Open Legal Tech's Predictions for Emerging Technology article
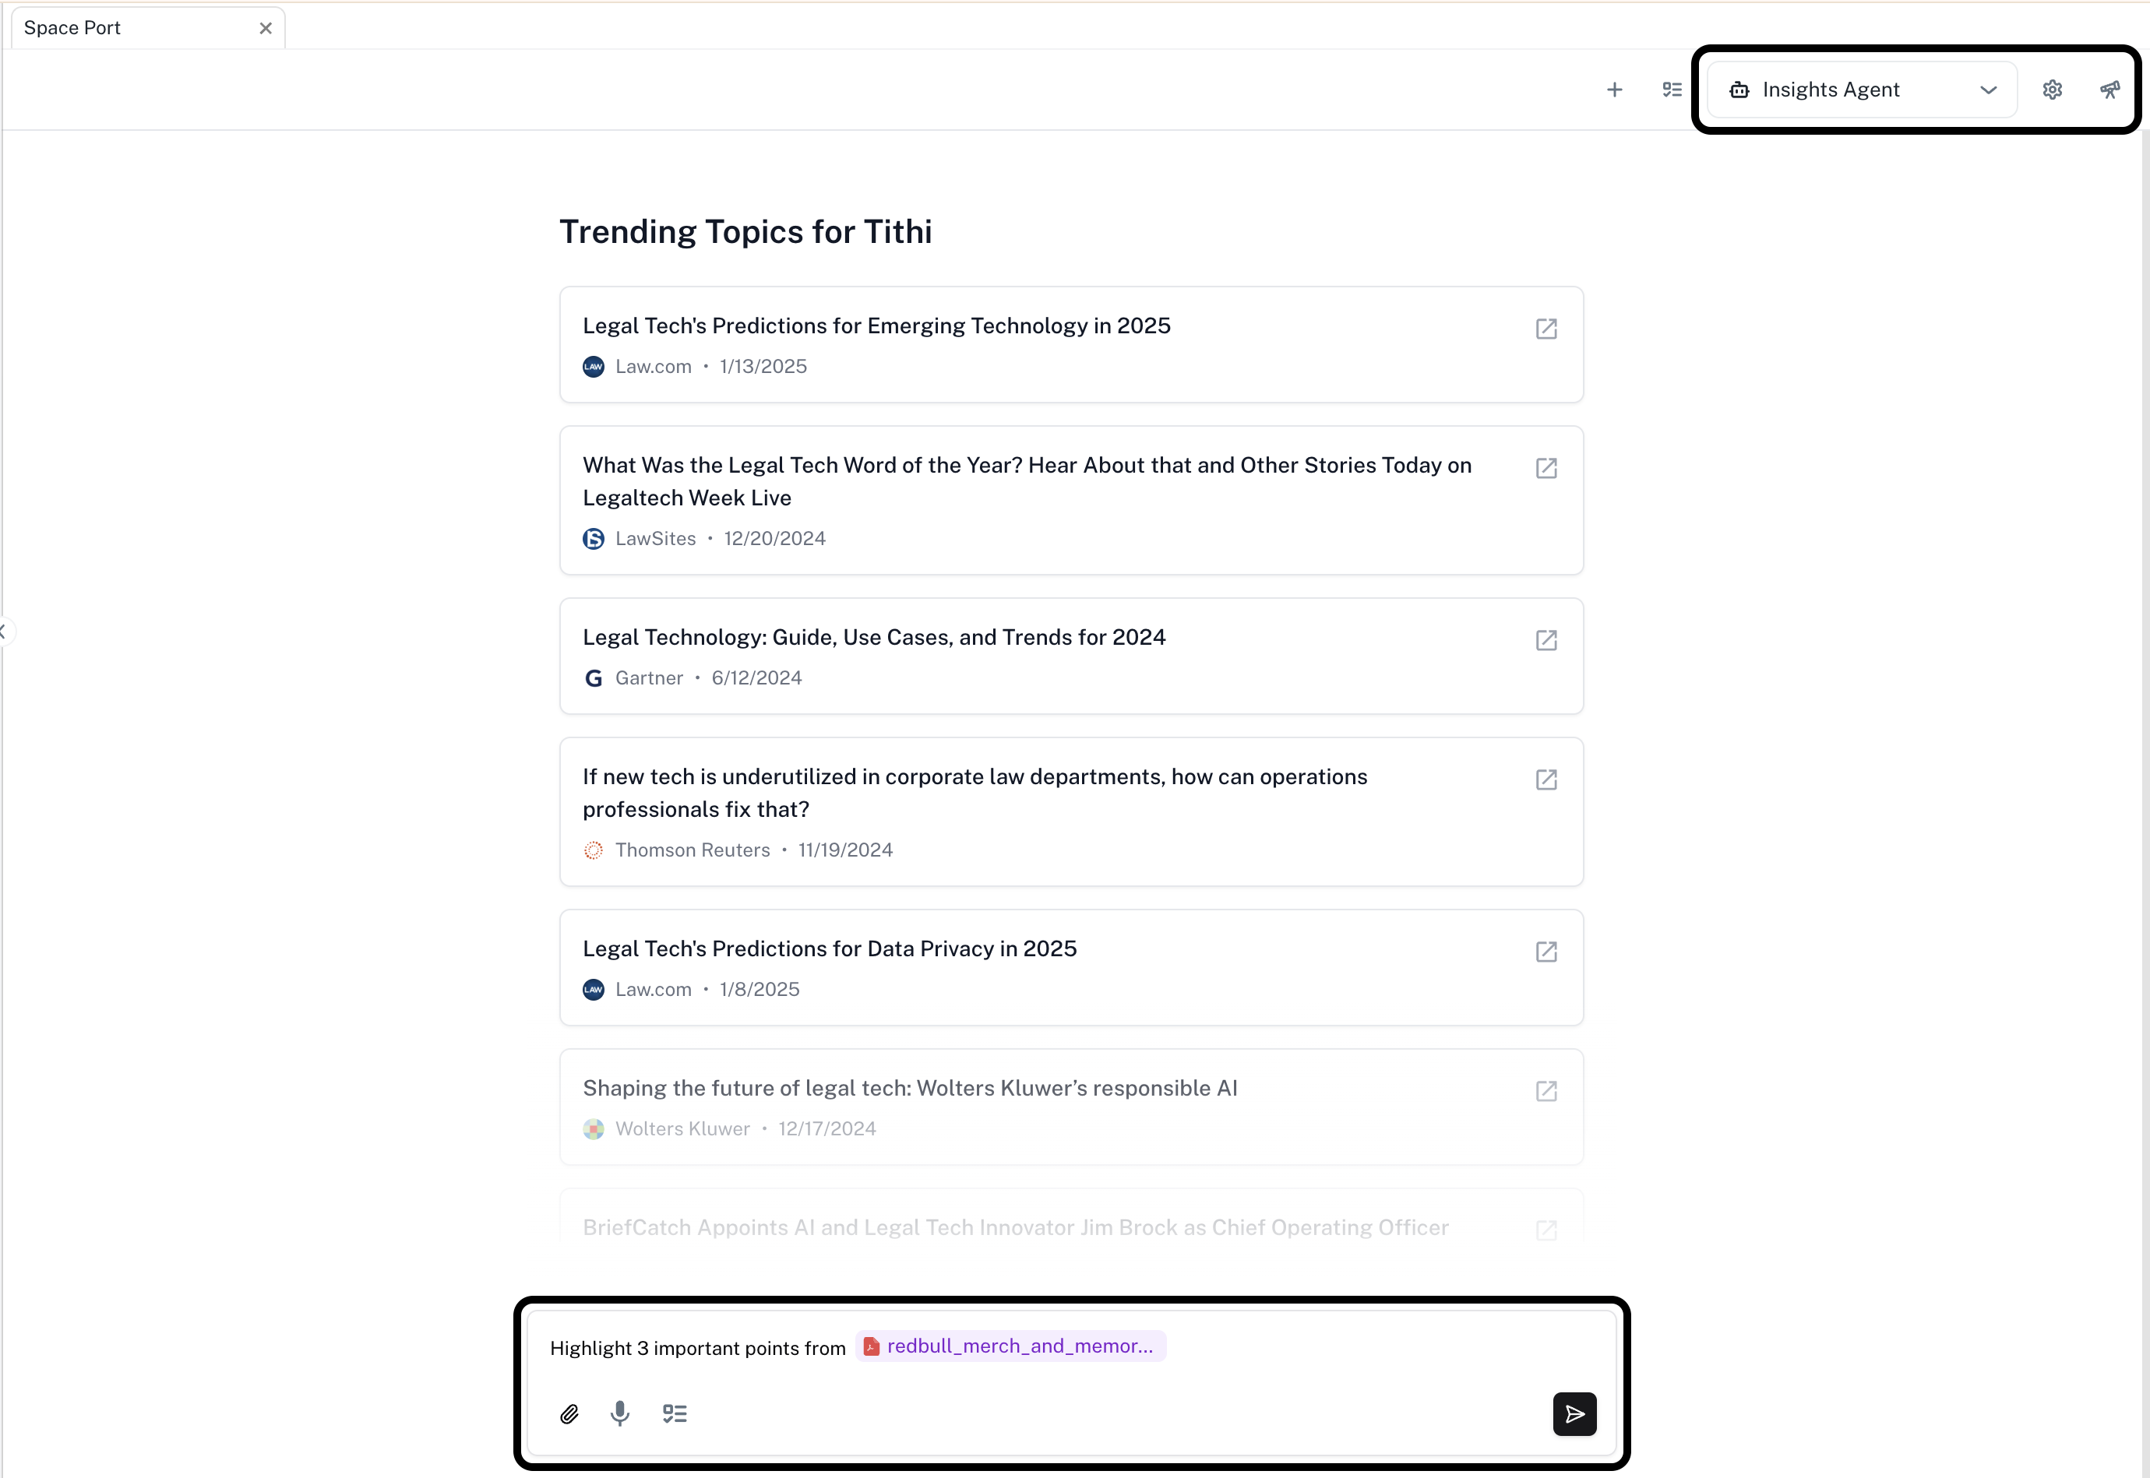The height and width of the screenshot is (1478, 2150). coord(876,326)
